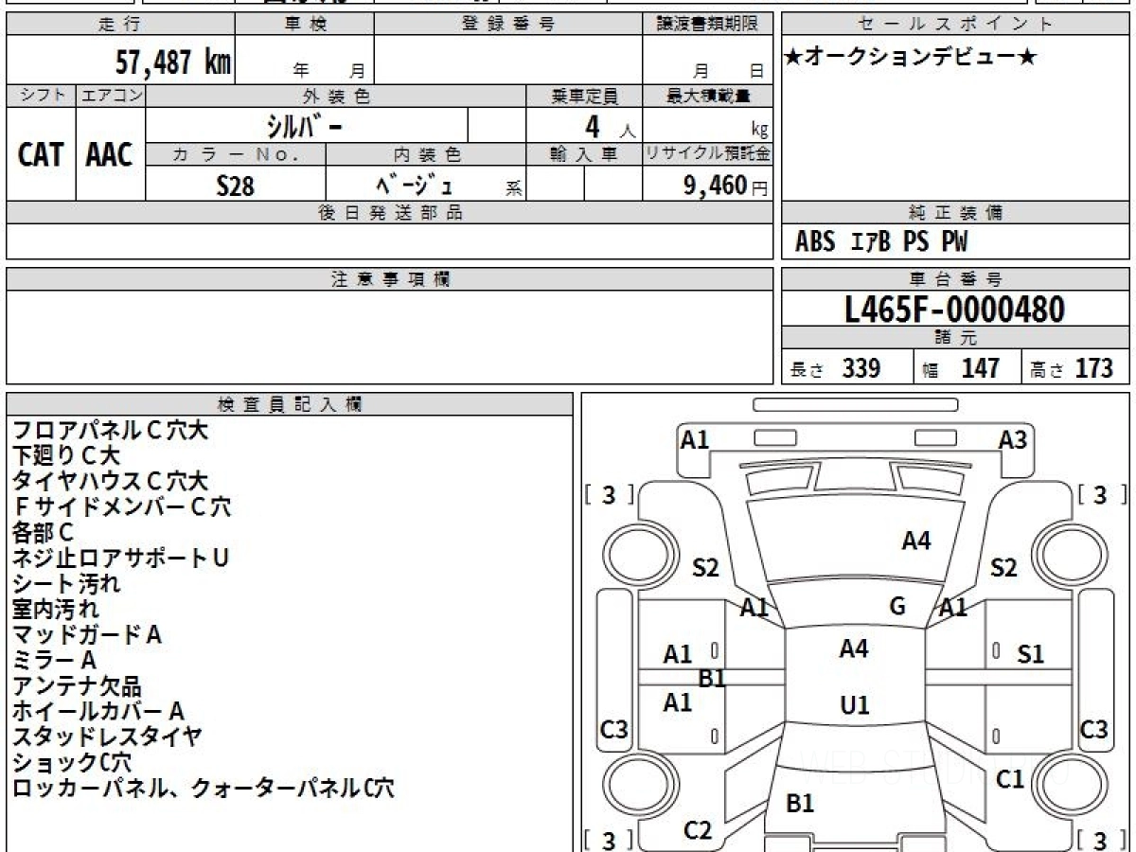Select the note line タイヤハウスC穴大

[110, 482]
